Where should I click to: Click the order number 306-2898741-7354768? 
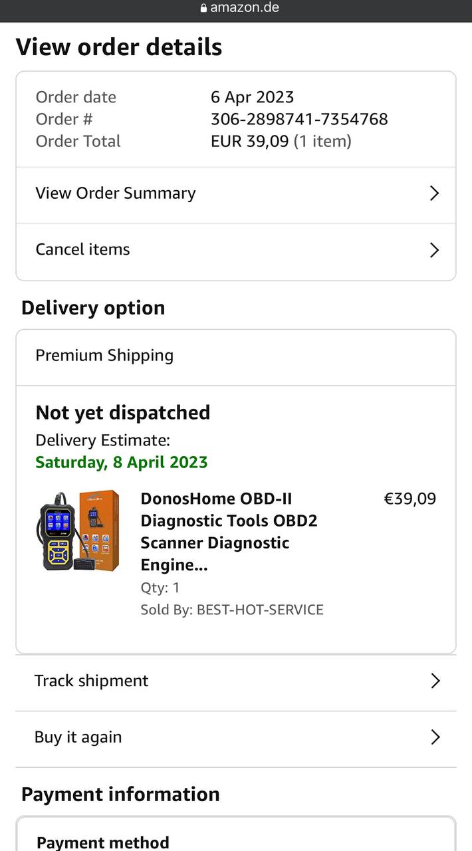(299, 119)
